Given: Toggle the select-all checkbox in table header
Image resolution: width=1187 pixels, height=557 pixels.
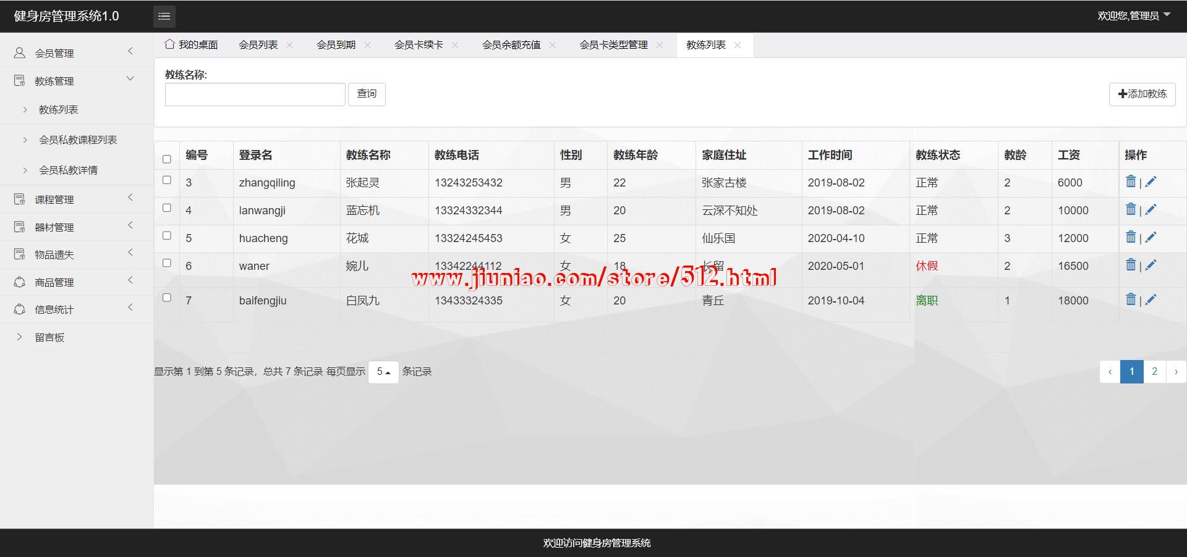Looking at the screenshot, I should click(167, 159).
